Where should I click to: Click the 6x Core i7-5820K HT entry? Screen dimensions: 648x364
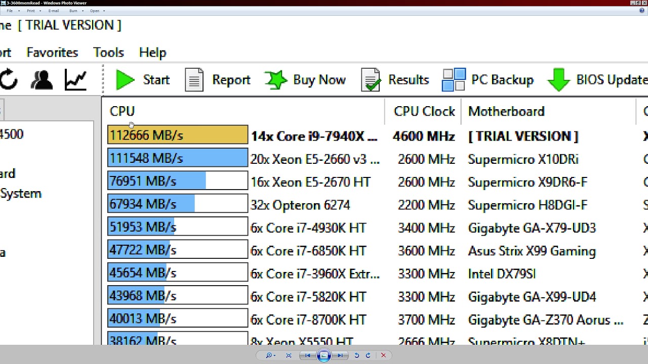(x=308, y=297)
